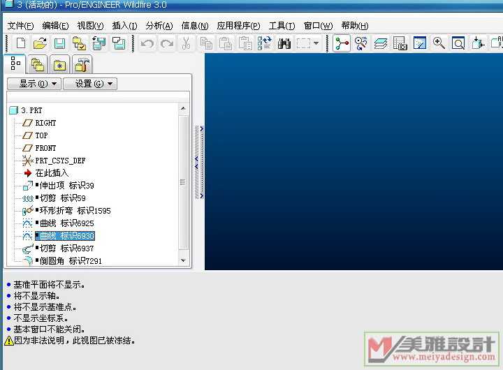Select the 切剪 标识59 feature
The image size is (503, 370).
click(61, 198)
